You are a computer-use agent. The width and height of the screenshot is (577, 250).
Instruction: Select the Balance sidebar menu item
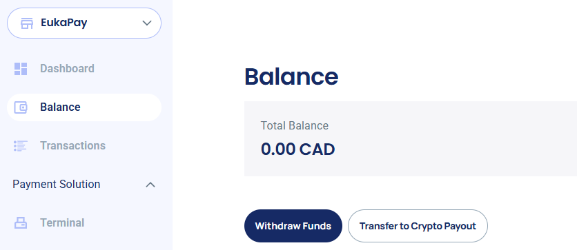click(x=84, y=107)
